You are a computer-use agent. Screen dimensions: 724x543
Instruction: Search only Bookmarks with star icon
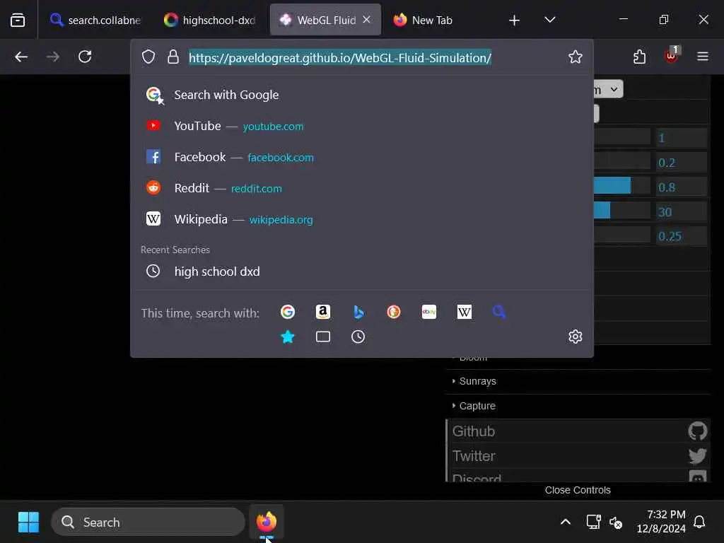point(288,337)
